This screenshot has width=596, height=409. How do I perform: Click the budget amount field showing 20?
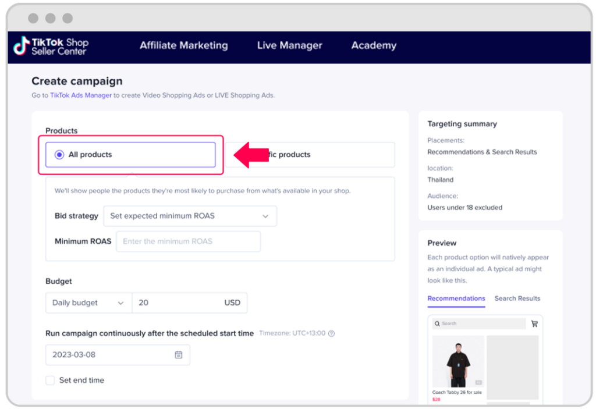[x=190, y=303]
